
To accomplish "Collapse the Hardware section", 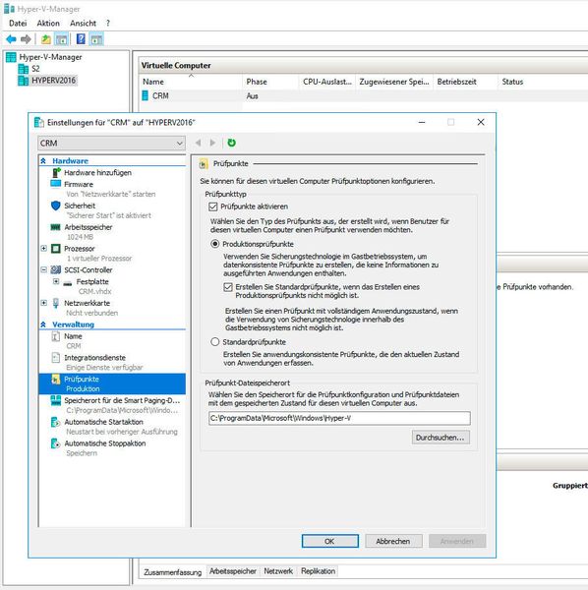I will click(43, 161).
